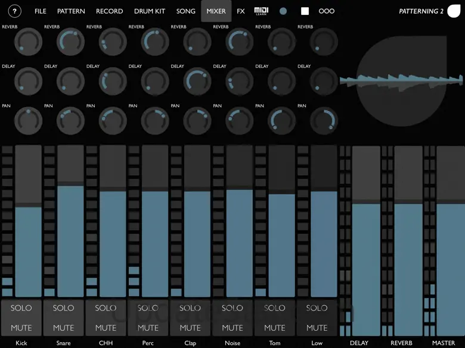The width and height of the screenshot is (465, 348).
Task: Open the FX section
Action: (241, 11)
